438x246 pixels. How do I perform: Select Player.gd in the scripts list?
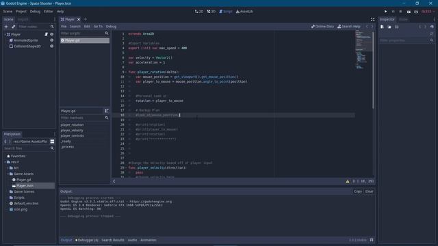(85, 40)
